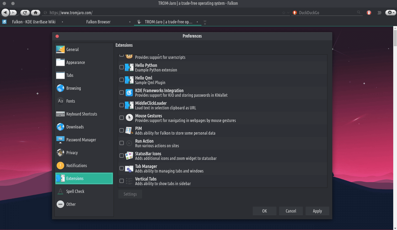Image resolution: width=397 pixels, height=230 pixels.
Task: Switch to Falkon - KDE UserBase Wiki tab
Action: 34,22
